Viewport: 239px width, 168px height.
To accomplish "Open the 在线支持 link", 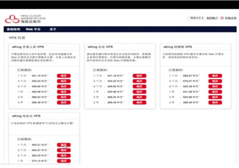I will tap(231, 18).
